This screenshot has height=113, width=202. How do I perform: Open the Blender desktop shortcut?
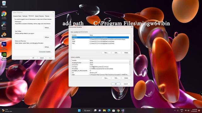[x=4, y=35]
